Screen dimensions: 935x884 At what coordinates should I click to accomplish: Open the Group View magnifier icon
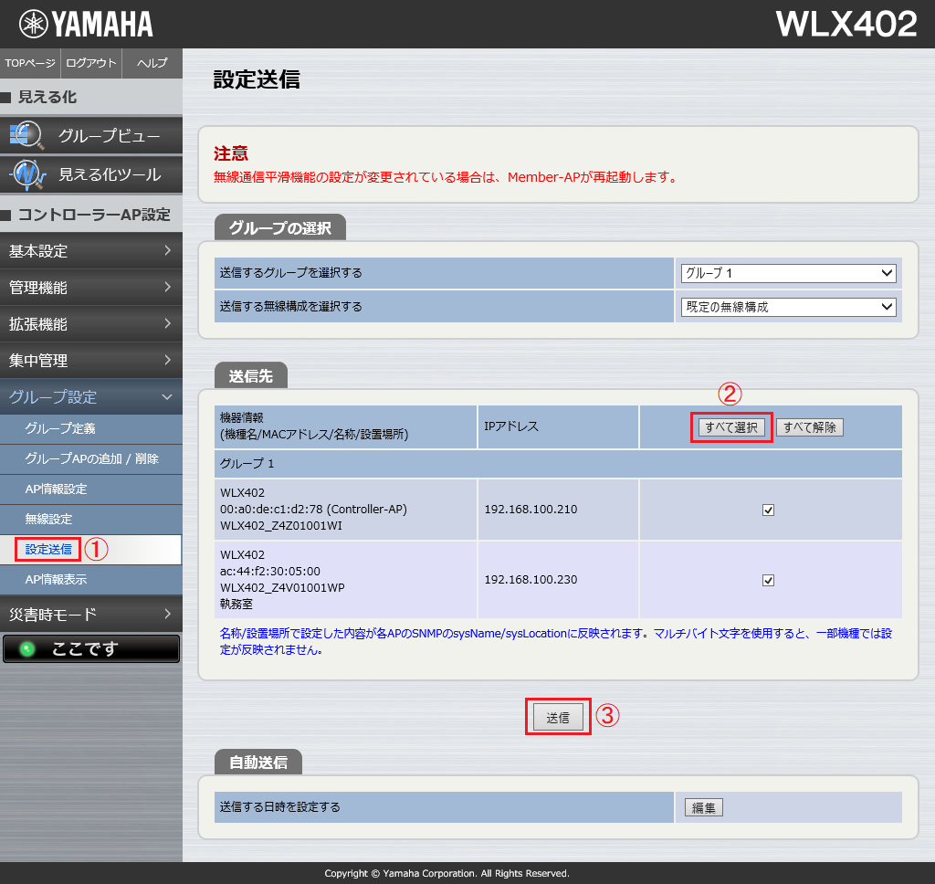click(x=26, y=136)
